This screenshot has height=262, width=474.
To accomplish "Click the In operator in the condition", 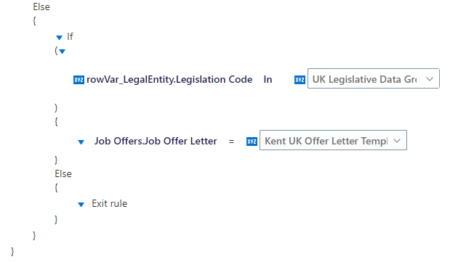I will pyautogui.click(x=268, y=79).
